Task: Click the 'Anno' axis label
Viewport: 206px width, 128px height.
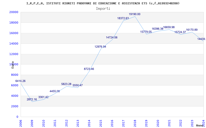Action: tap(200, 125)
